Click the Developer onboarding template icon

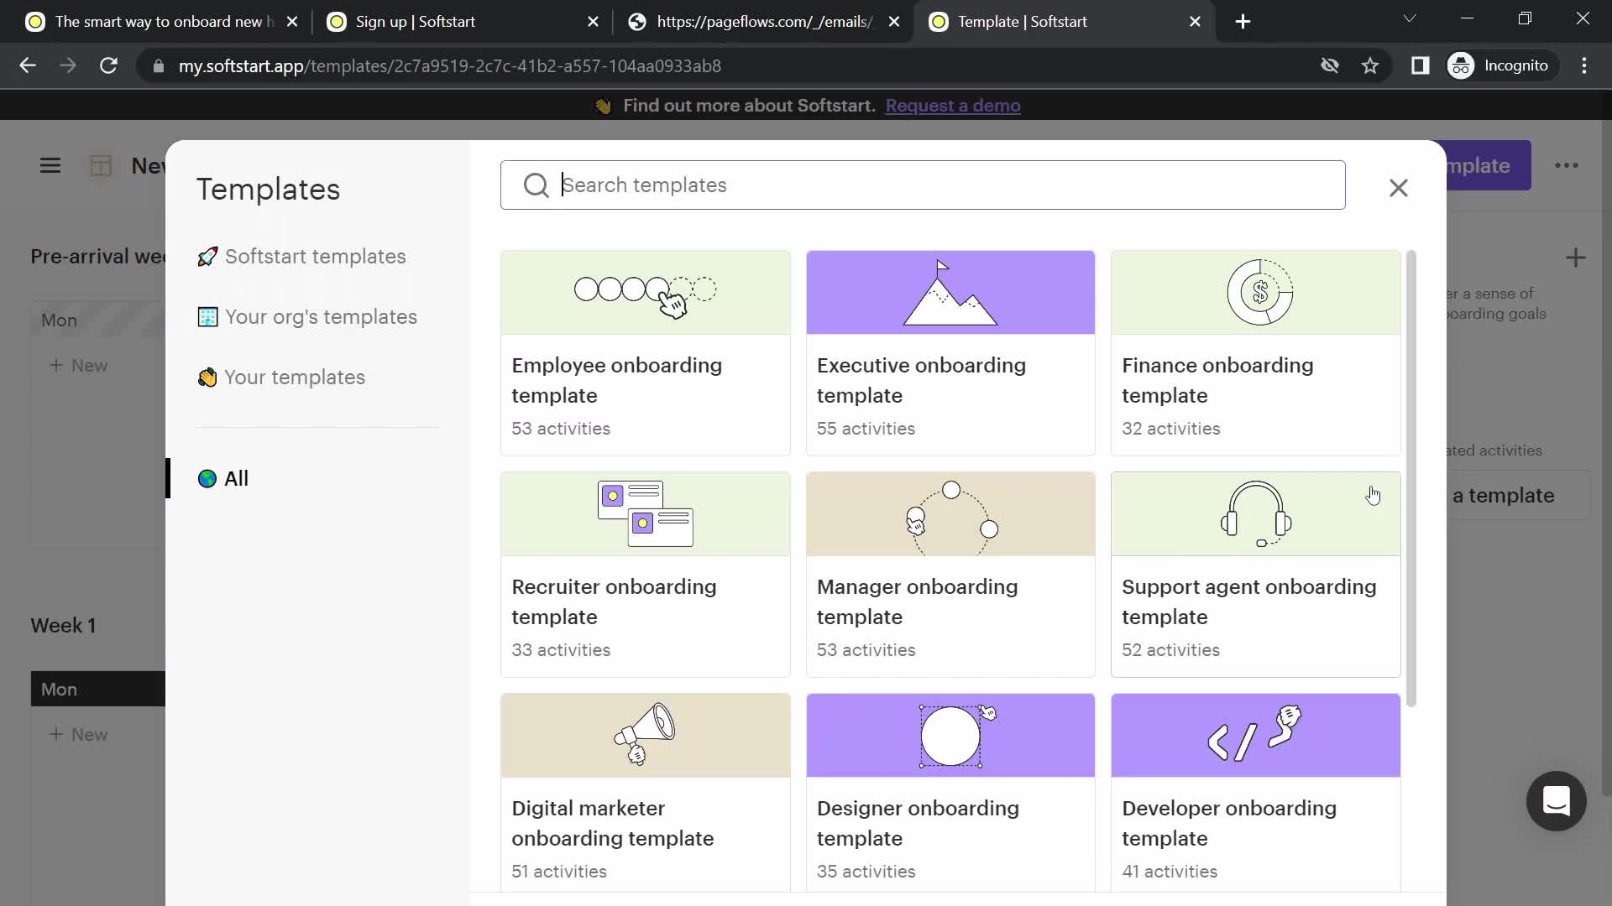tap(1255, 735)
